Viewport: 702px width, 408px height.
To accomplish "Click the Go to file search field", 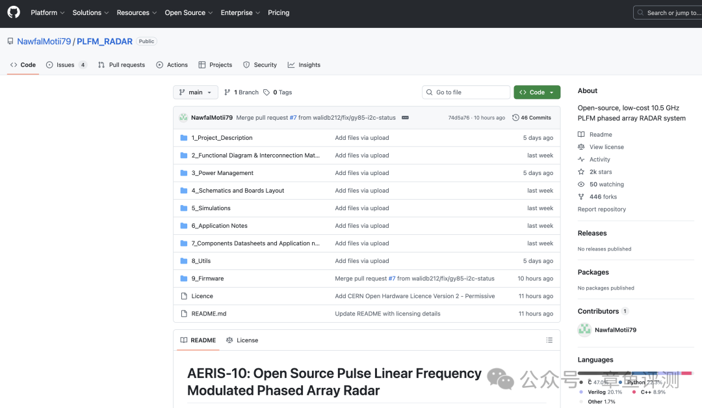I will point(466,92).
